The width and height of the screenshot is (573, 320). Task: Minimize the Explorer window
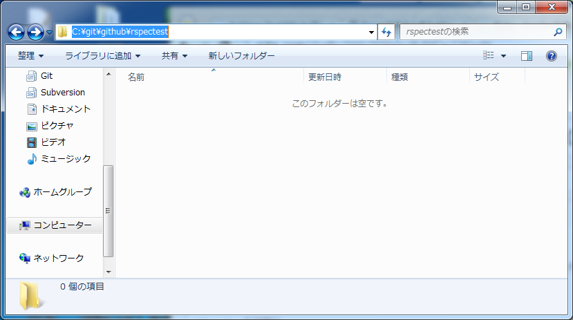(x=507, y=8)
